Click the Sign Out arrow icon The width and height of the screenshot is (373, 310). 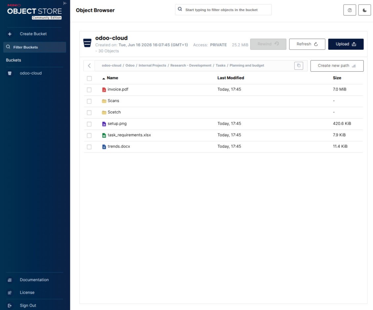[x=10, y=305]
